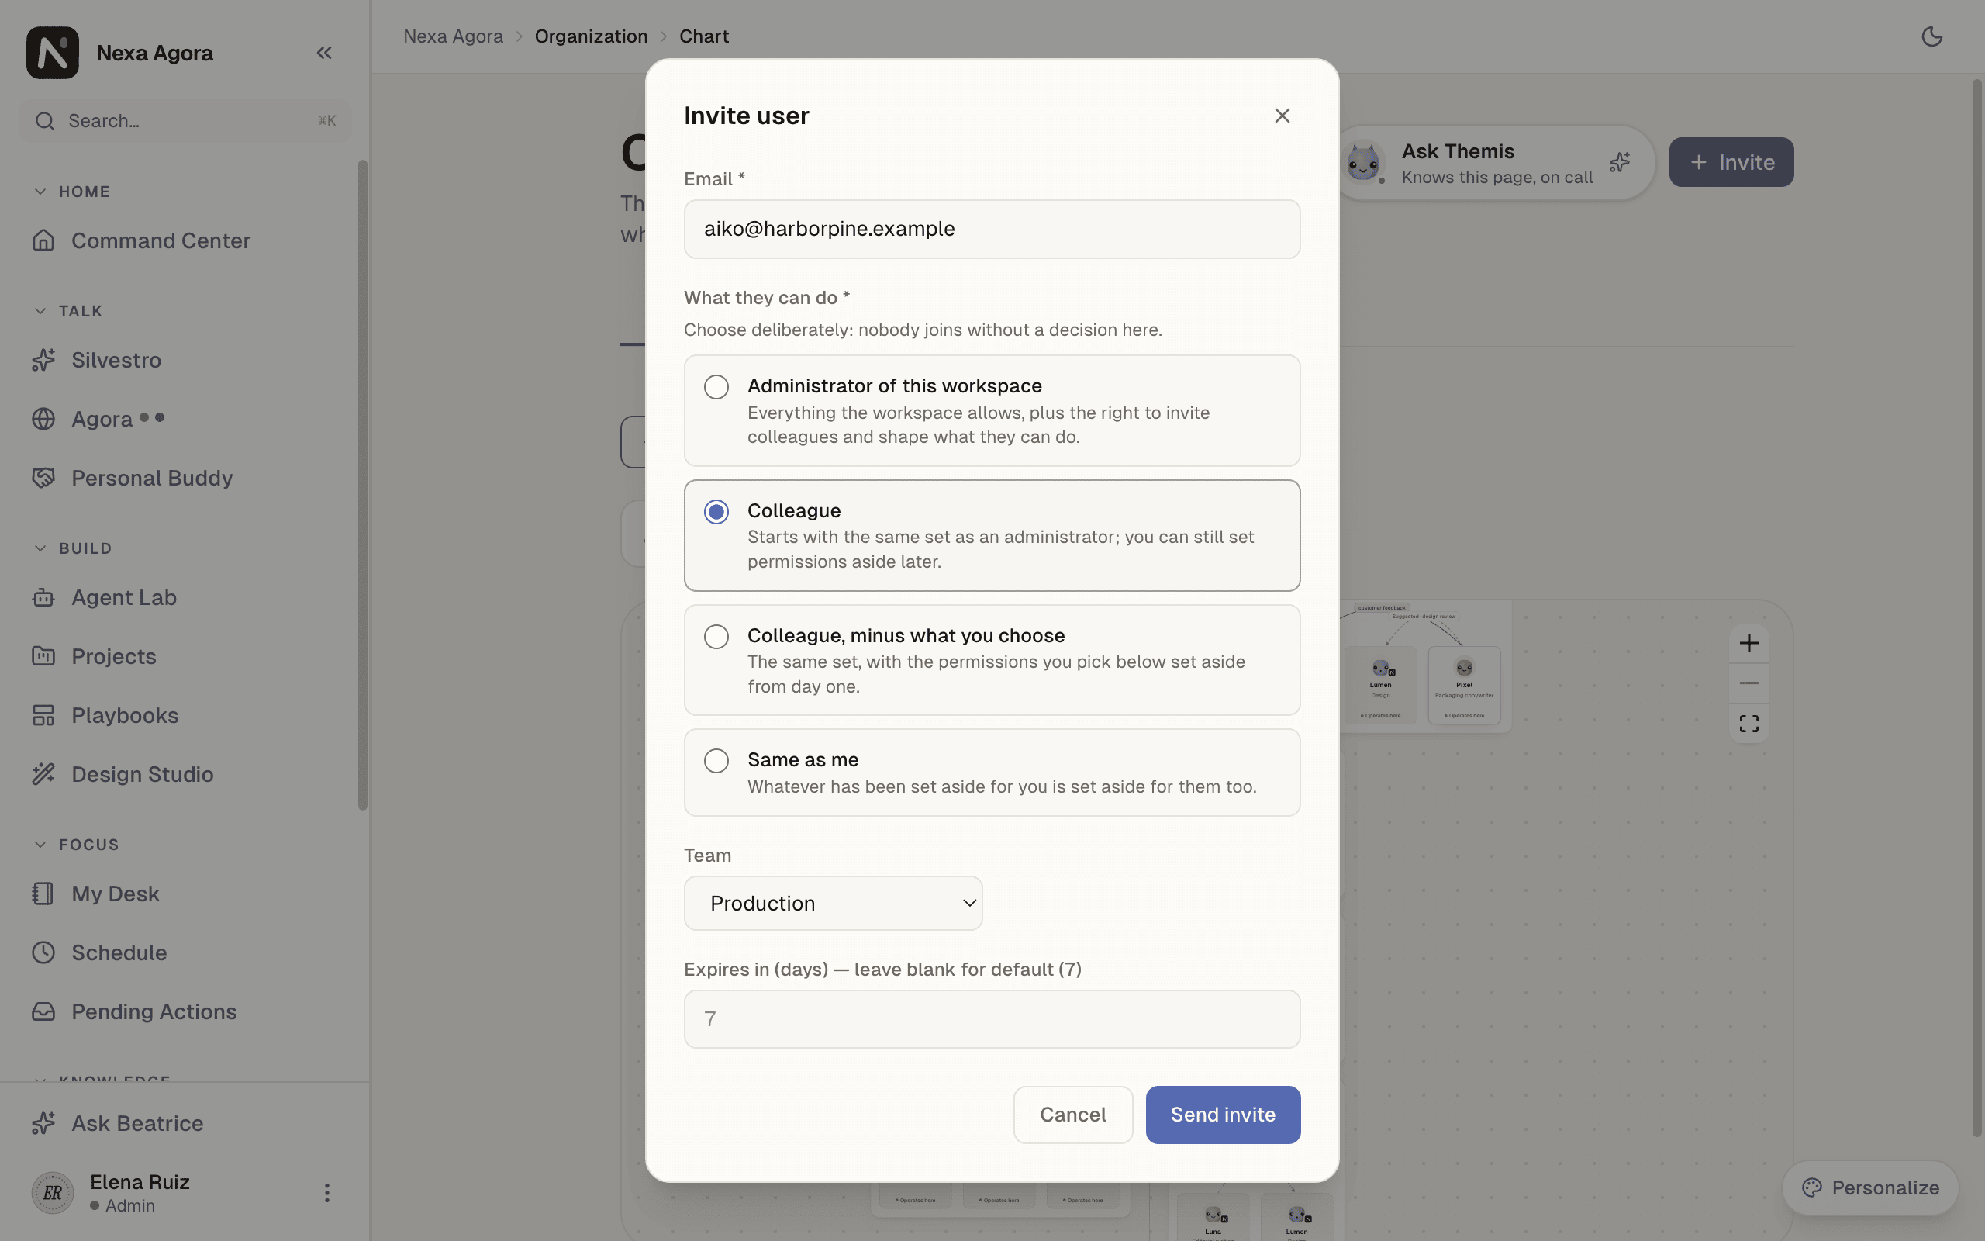Click the My Desk notebook icon

point(43,894)
